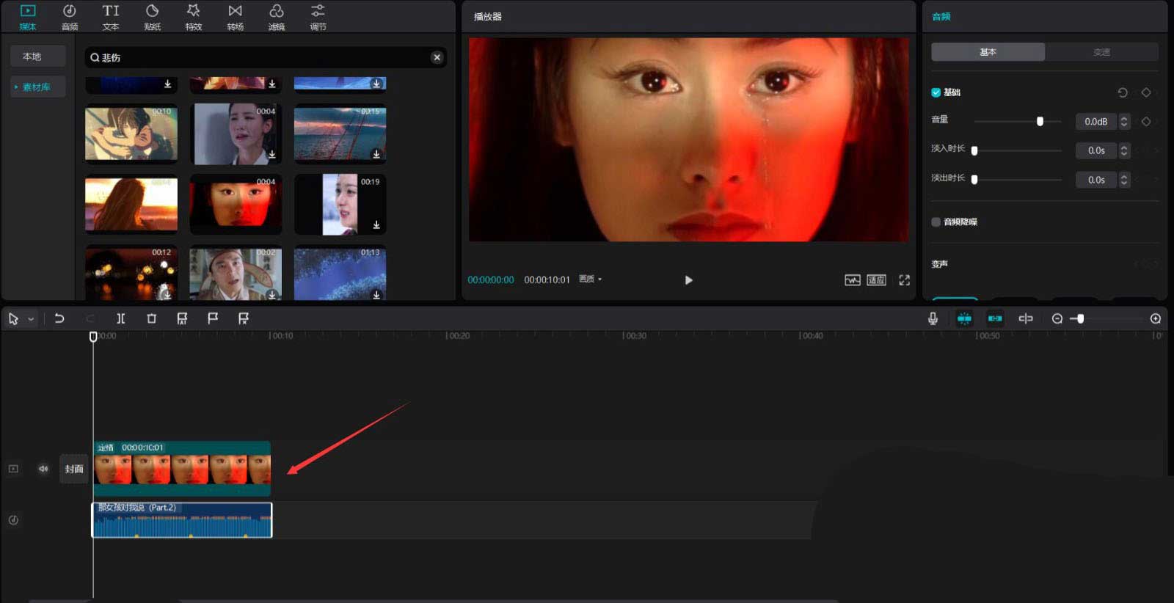Toggle the main track magnet
This screenshot has width=1174, height=603.
click(x=964, y=318)
